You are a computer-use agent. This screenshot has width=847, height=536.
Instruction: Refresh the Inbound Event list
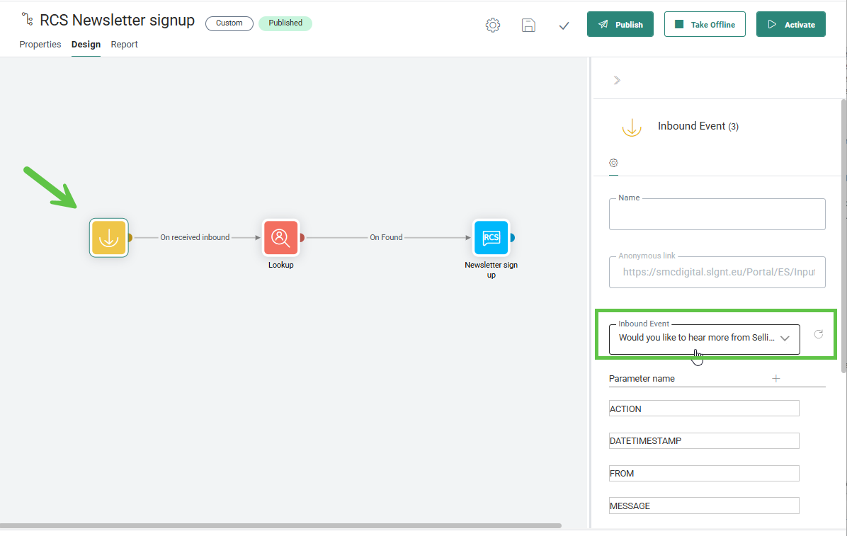coord(819,334)
